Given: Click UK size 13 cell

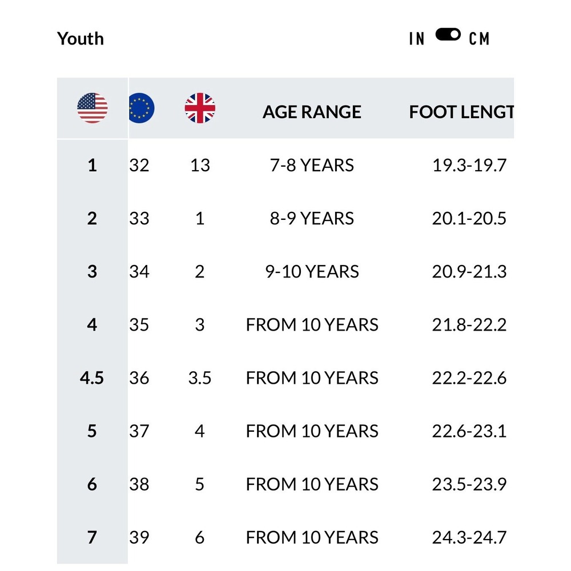Looking at the screenshot, I should 200,166.
